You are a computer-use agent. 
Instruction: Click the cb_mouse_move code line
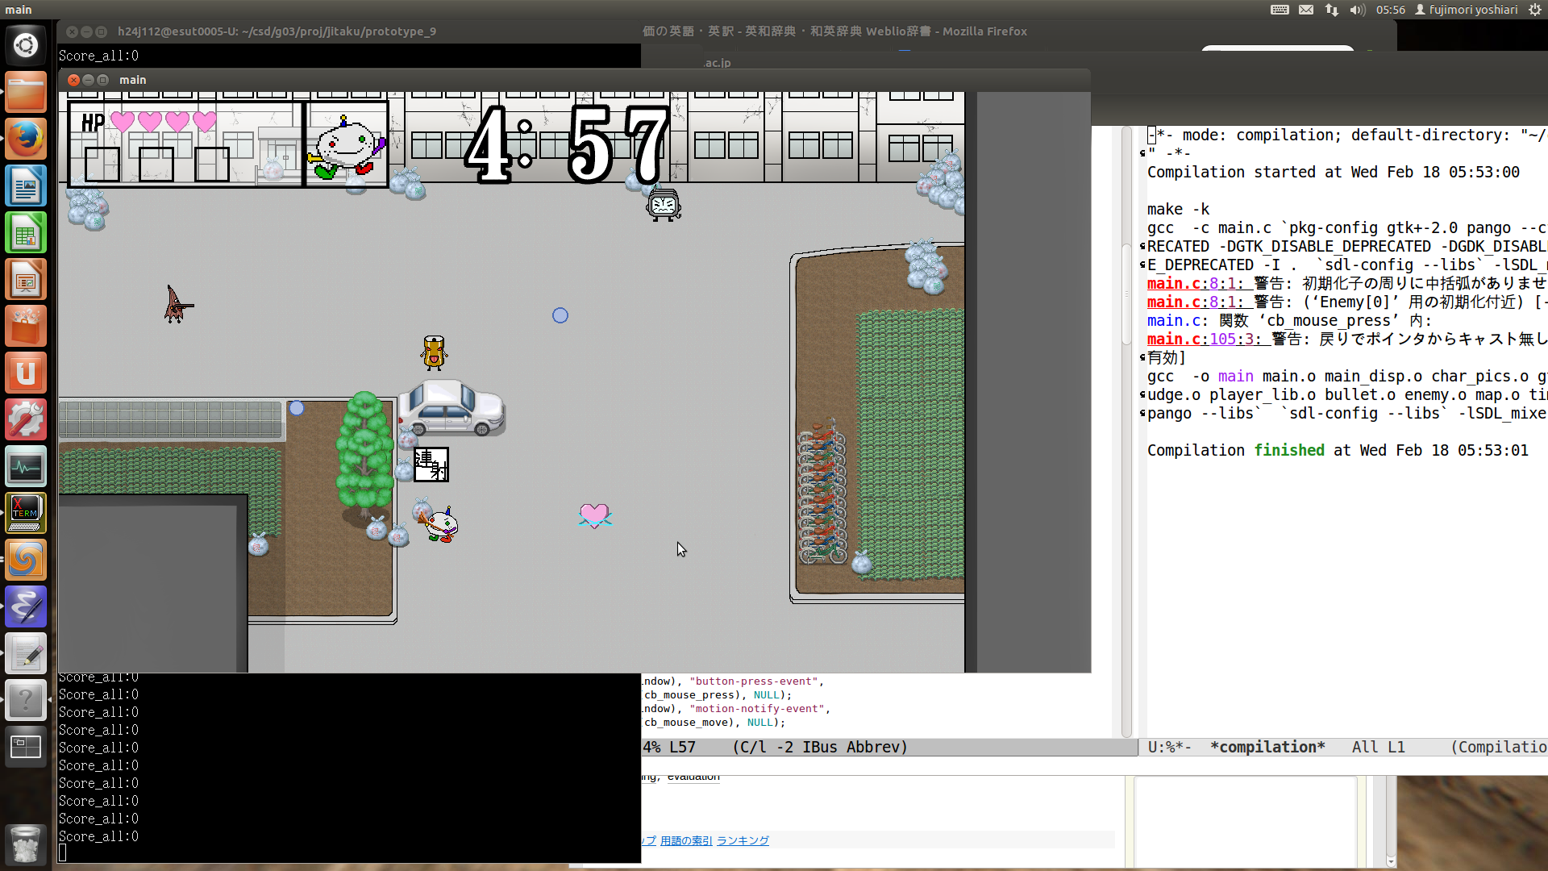tap(714, 723)
